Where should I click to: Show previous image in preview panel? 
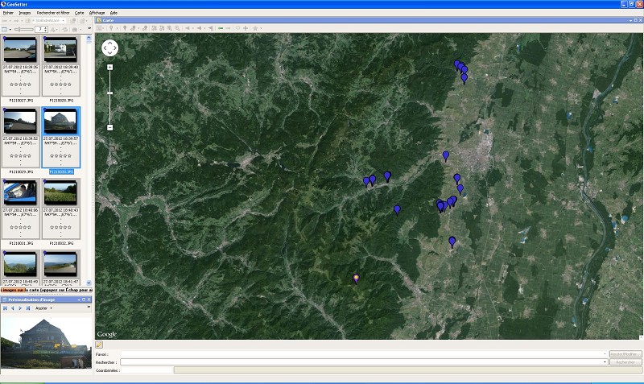pyautogui.click(x=14, y=308)
